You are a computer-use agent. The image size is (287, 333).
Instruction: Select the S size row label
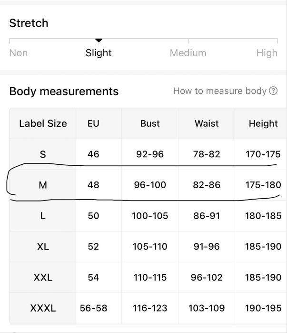click(43, 154)
